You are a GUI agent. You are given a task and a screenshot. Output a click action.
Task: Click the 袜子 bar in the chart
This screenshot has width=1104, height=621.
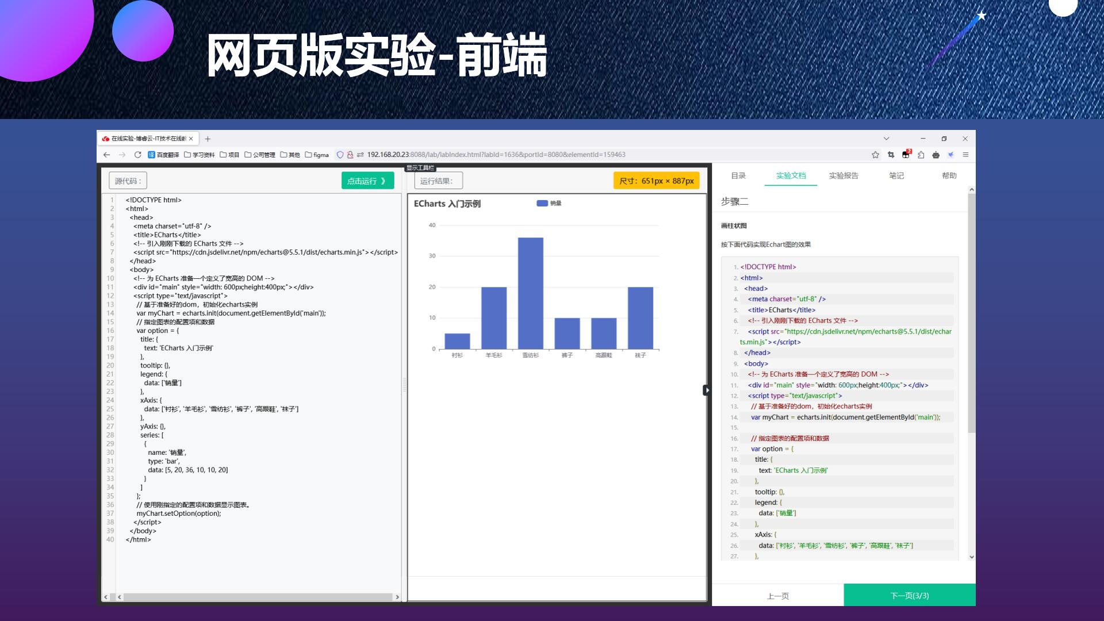point(641,318)
